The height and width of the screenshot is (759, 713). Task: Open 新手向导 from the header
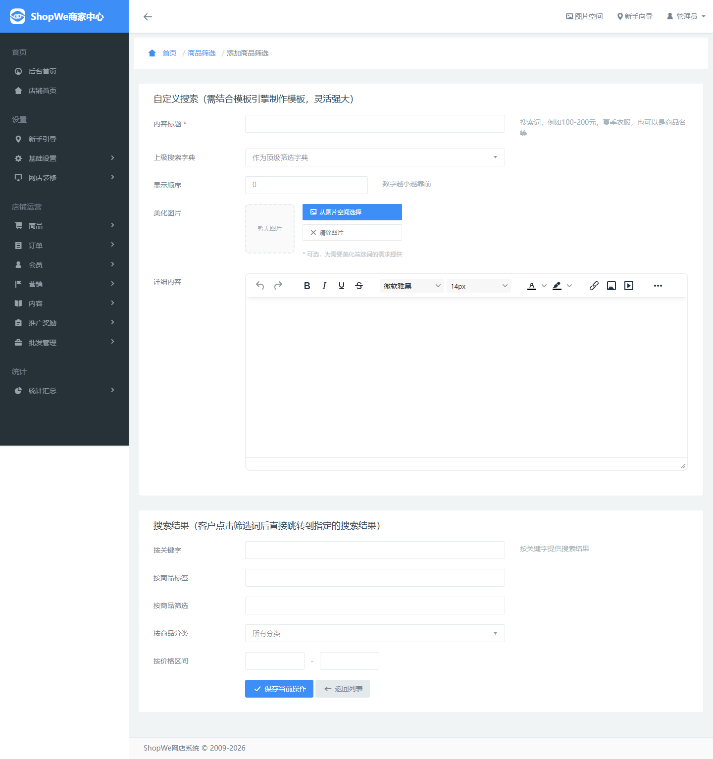pos(635,16)
